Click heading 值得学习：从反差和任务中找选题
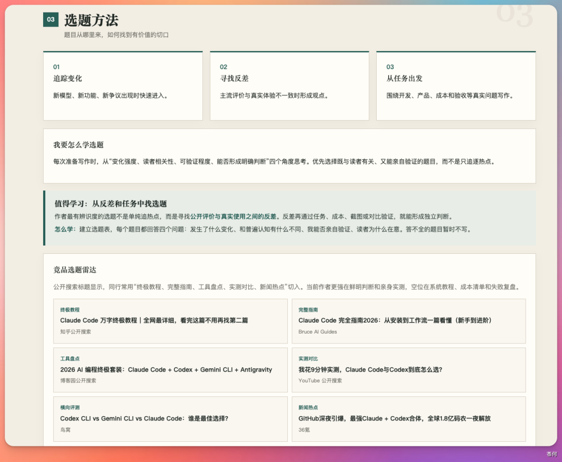Screen dimensions: 562x462 click(x=110, y=203)
